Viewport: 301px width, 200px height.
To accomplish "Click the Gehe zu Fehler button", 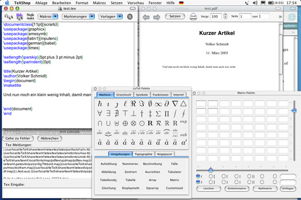I will click(x=18, y=138).
